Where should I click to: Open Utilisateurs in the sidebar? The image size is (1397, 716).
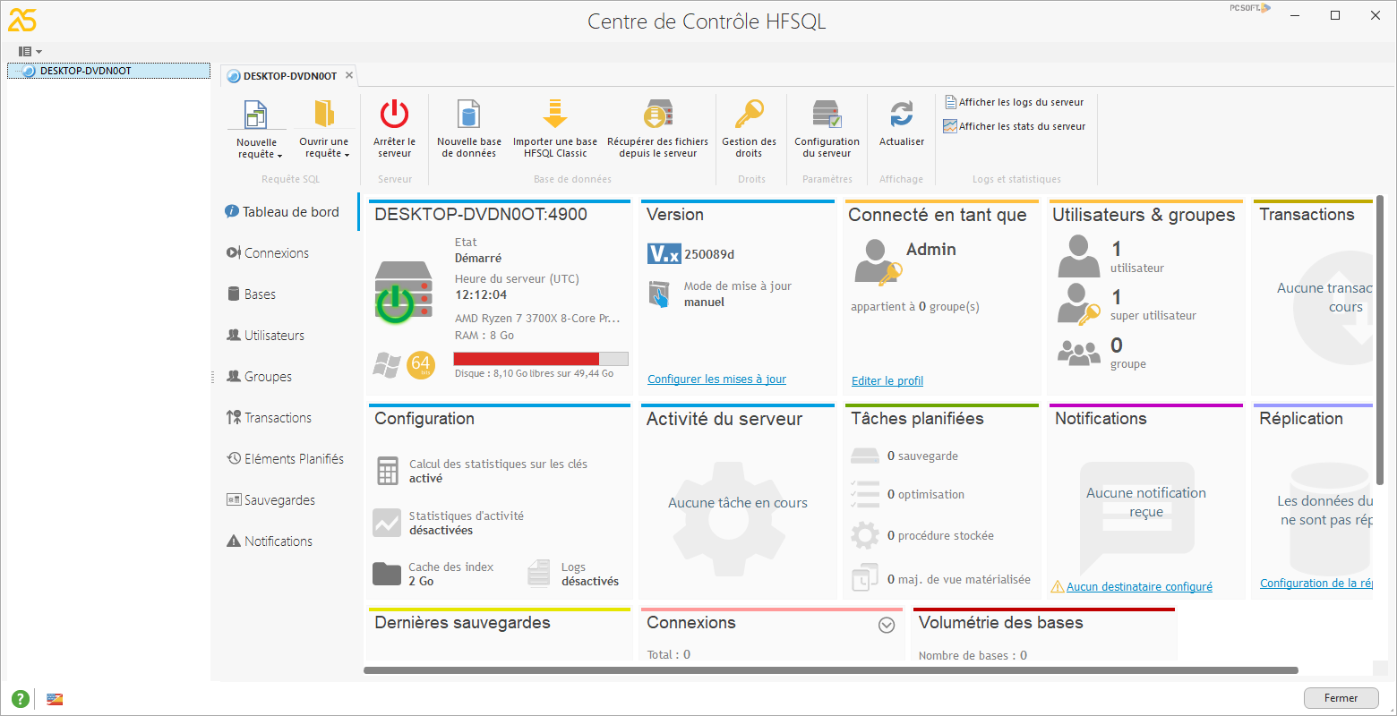click(266, 336)
